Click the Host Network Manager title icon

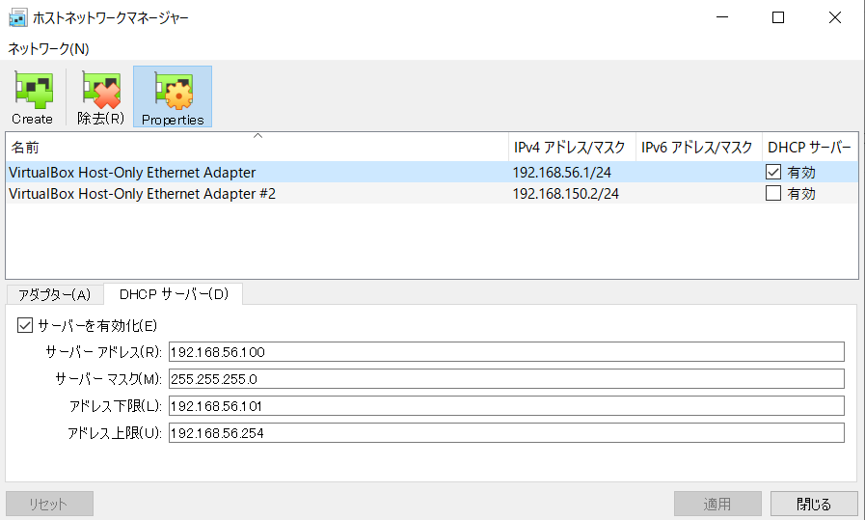(x=18, y=17)
